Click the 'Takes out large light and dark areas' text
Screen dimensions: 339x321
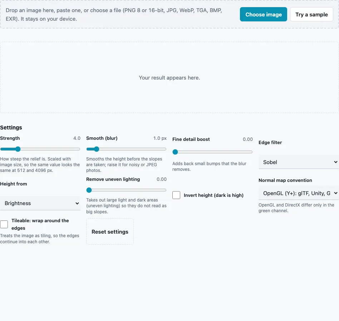click(x=126, y=206)
